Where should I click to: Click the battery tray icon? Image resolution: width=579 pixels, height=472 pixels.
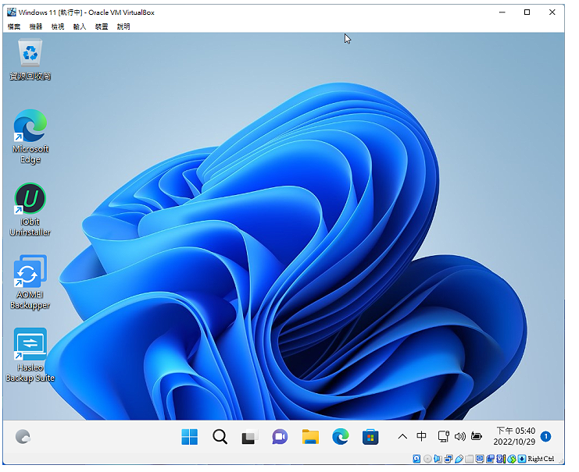[x=477, y=437]
